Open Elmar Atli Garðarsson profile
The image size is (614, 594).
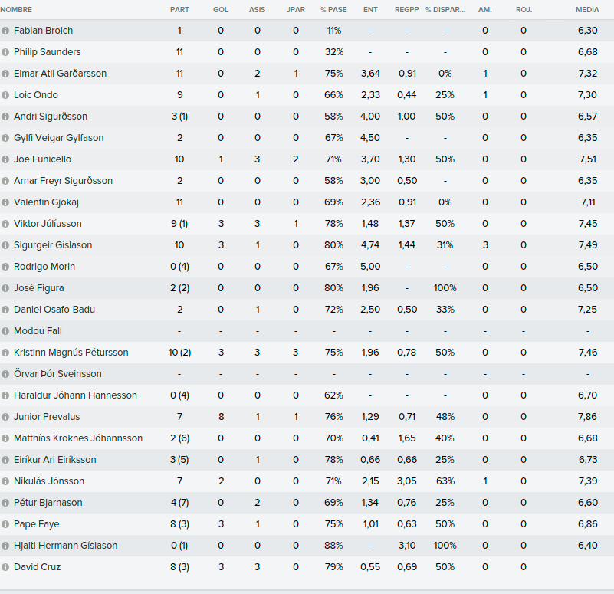60,74
